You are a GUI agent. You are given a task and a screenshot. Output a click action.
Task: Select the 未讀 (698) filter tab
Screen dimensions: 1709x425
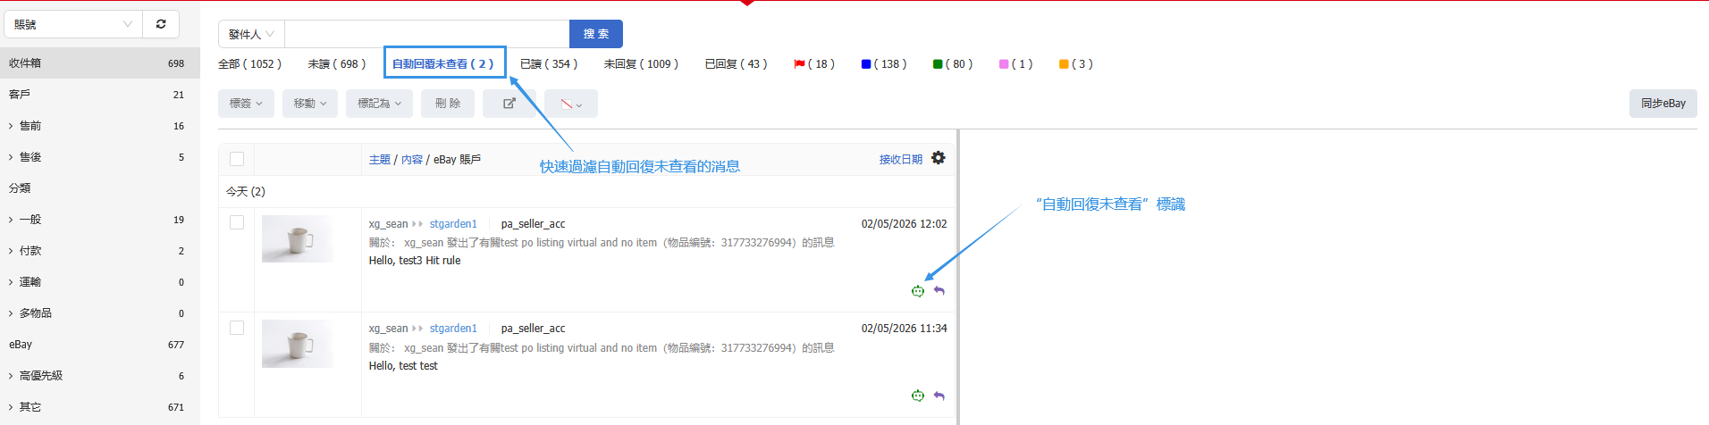[x=337, y=64]
